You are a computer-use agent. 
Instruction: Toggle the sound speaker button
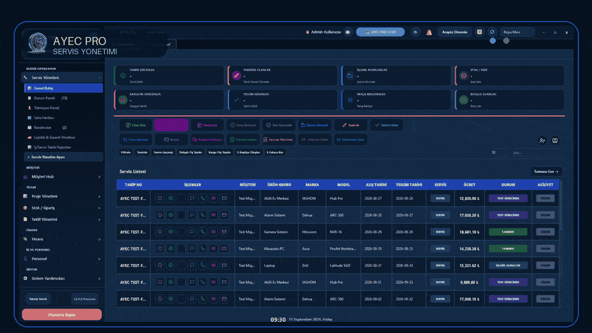pos(348,32)
